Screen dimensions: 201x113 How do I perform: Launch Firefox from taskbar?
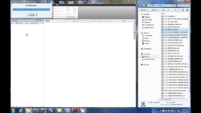(36, 110)
